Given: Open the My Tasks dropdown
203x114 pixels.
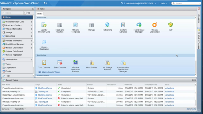Looking at the screenshot, I should pos(6,109).
